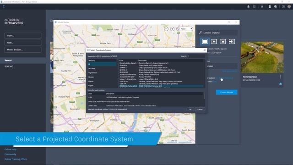Select the Accra / TM 1 NW row
Screen dimensions: 293x165
tap(161, 77)
